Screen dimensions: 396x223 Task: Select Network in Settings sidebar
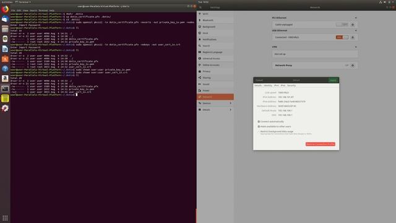(215, 97)
